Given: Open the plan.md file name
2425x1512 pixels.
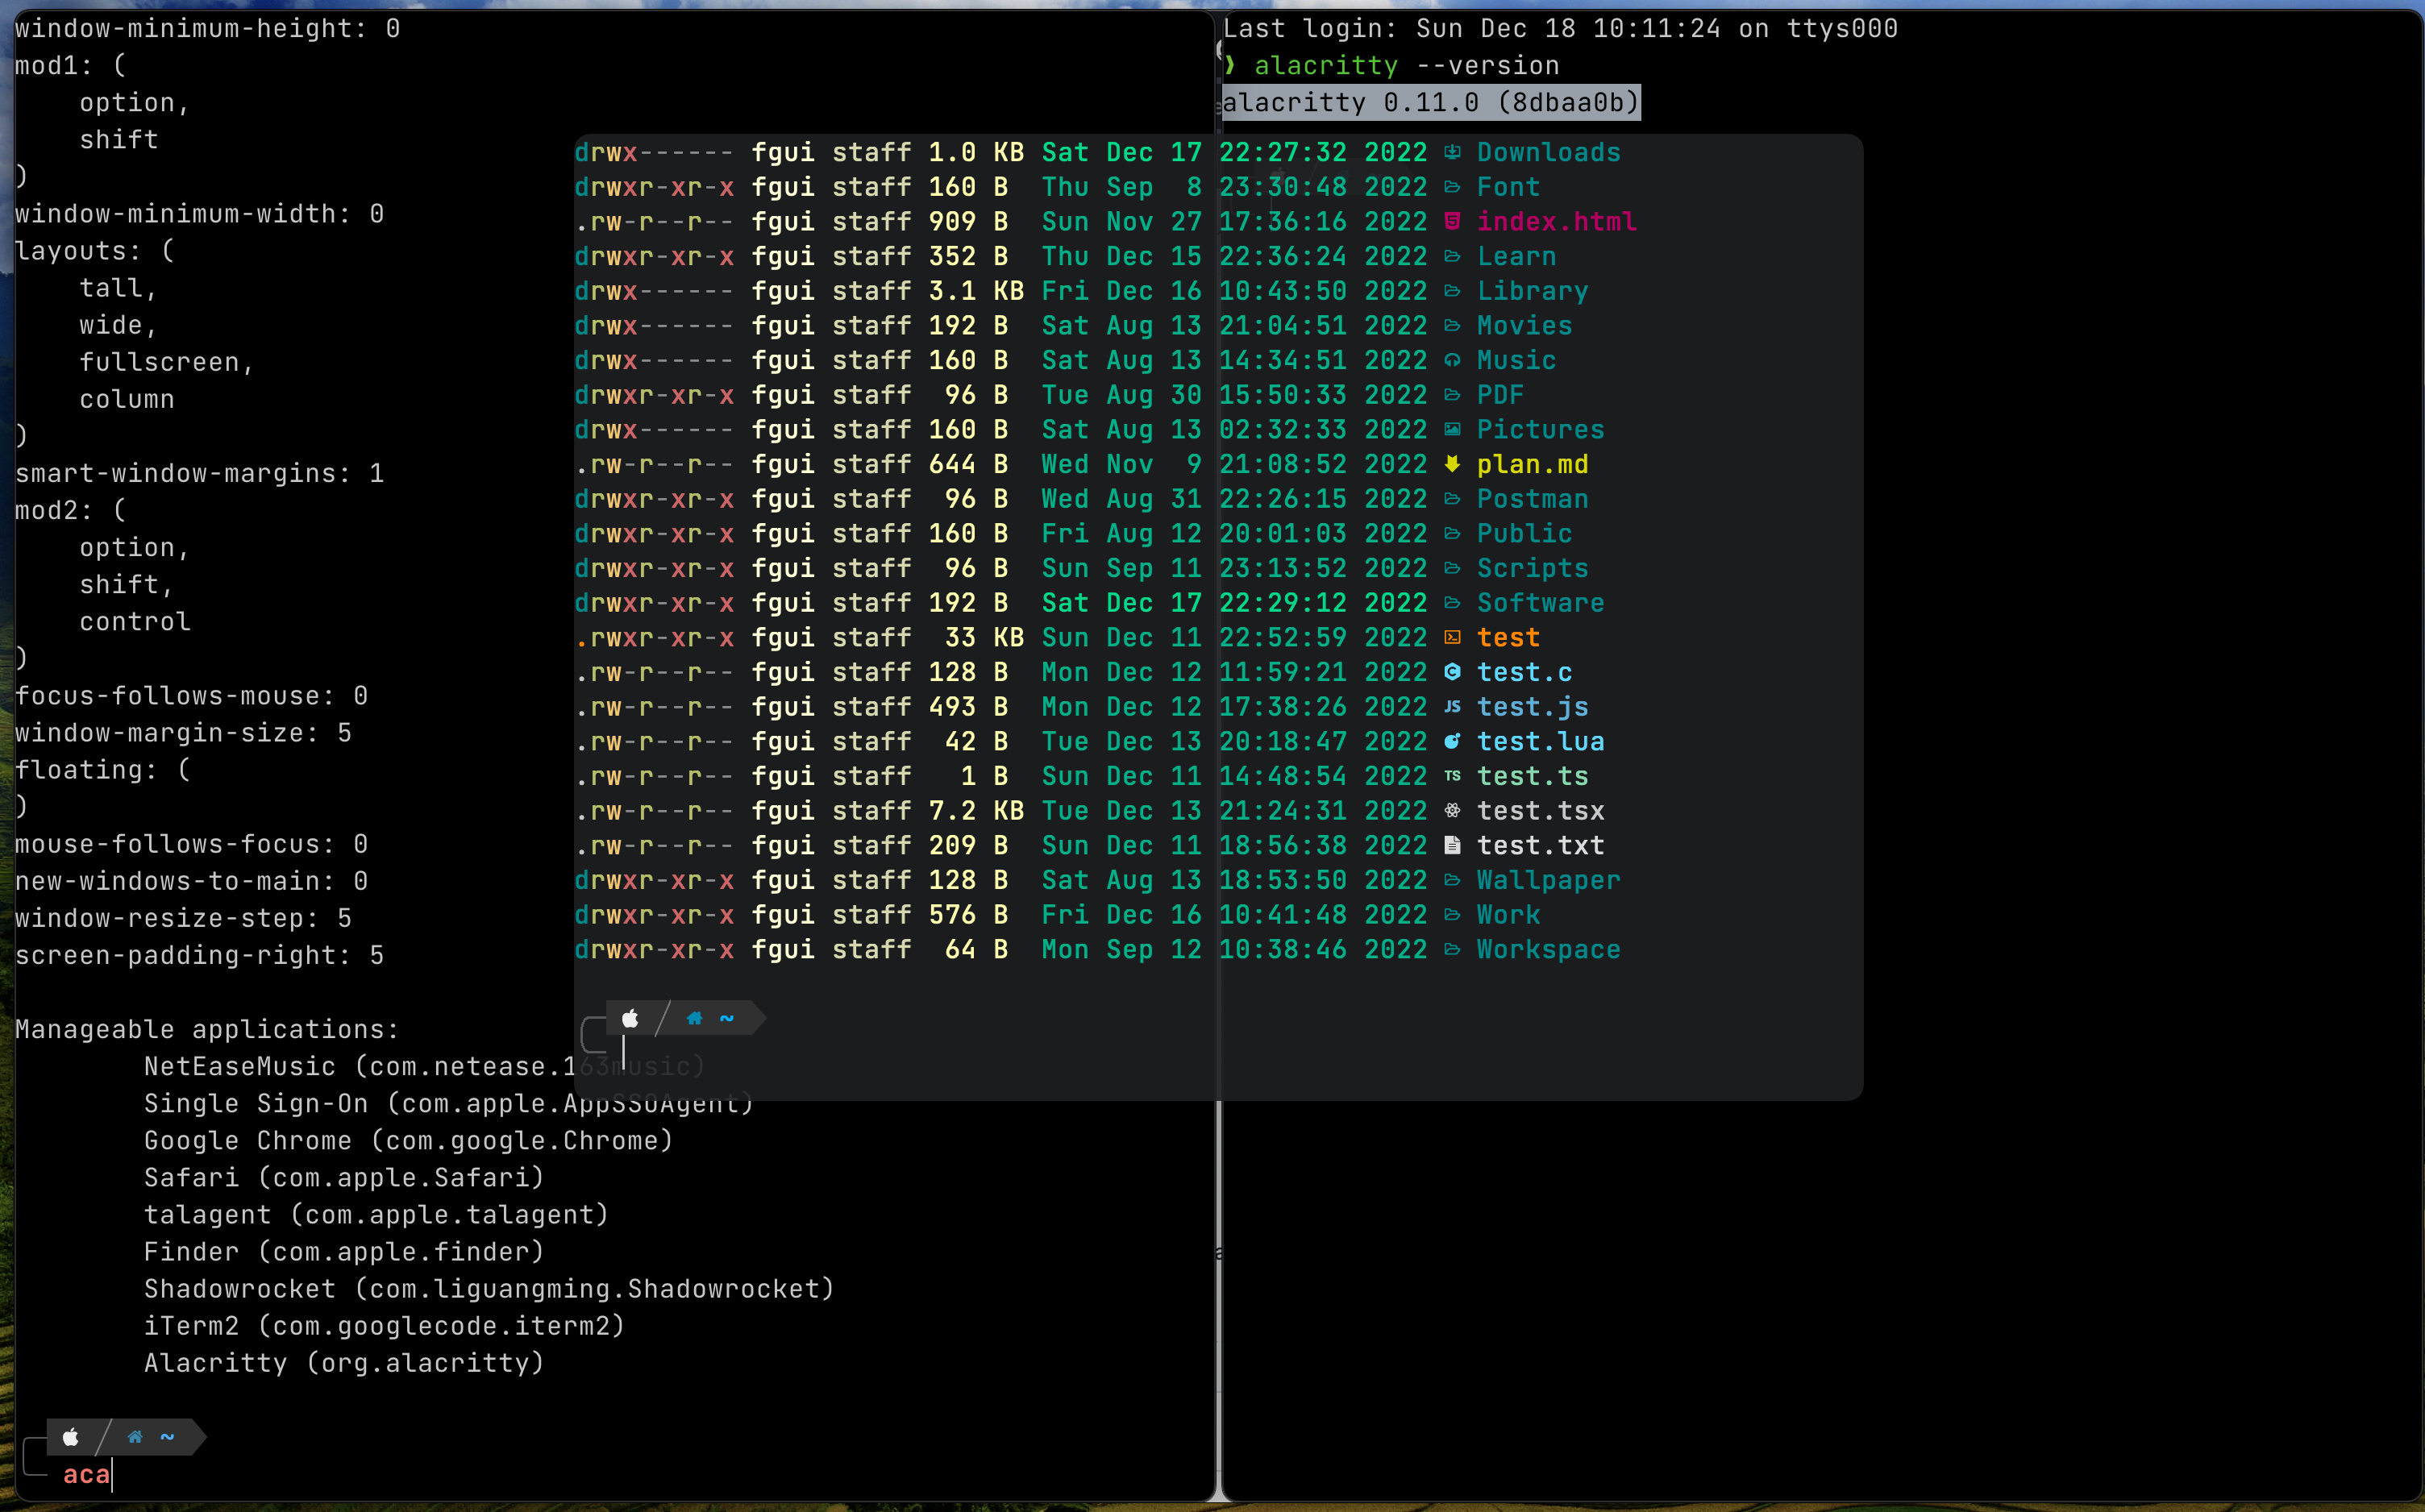Looking at the screenshot, I should point(1535,464).
